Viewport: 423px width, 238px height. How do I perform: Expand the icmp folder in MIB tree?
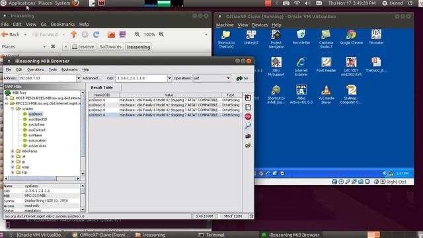pyautogui.click(x=13, y=167)
